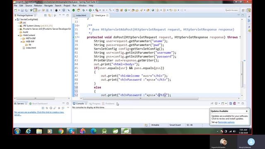Open the Refactor menu
Image resolution: width=265 pixels, height=149 pixels.
coord(38,5)
